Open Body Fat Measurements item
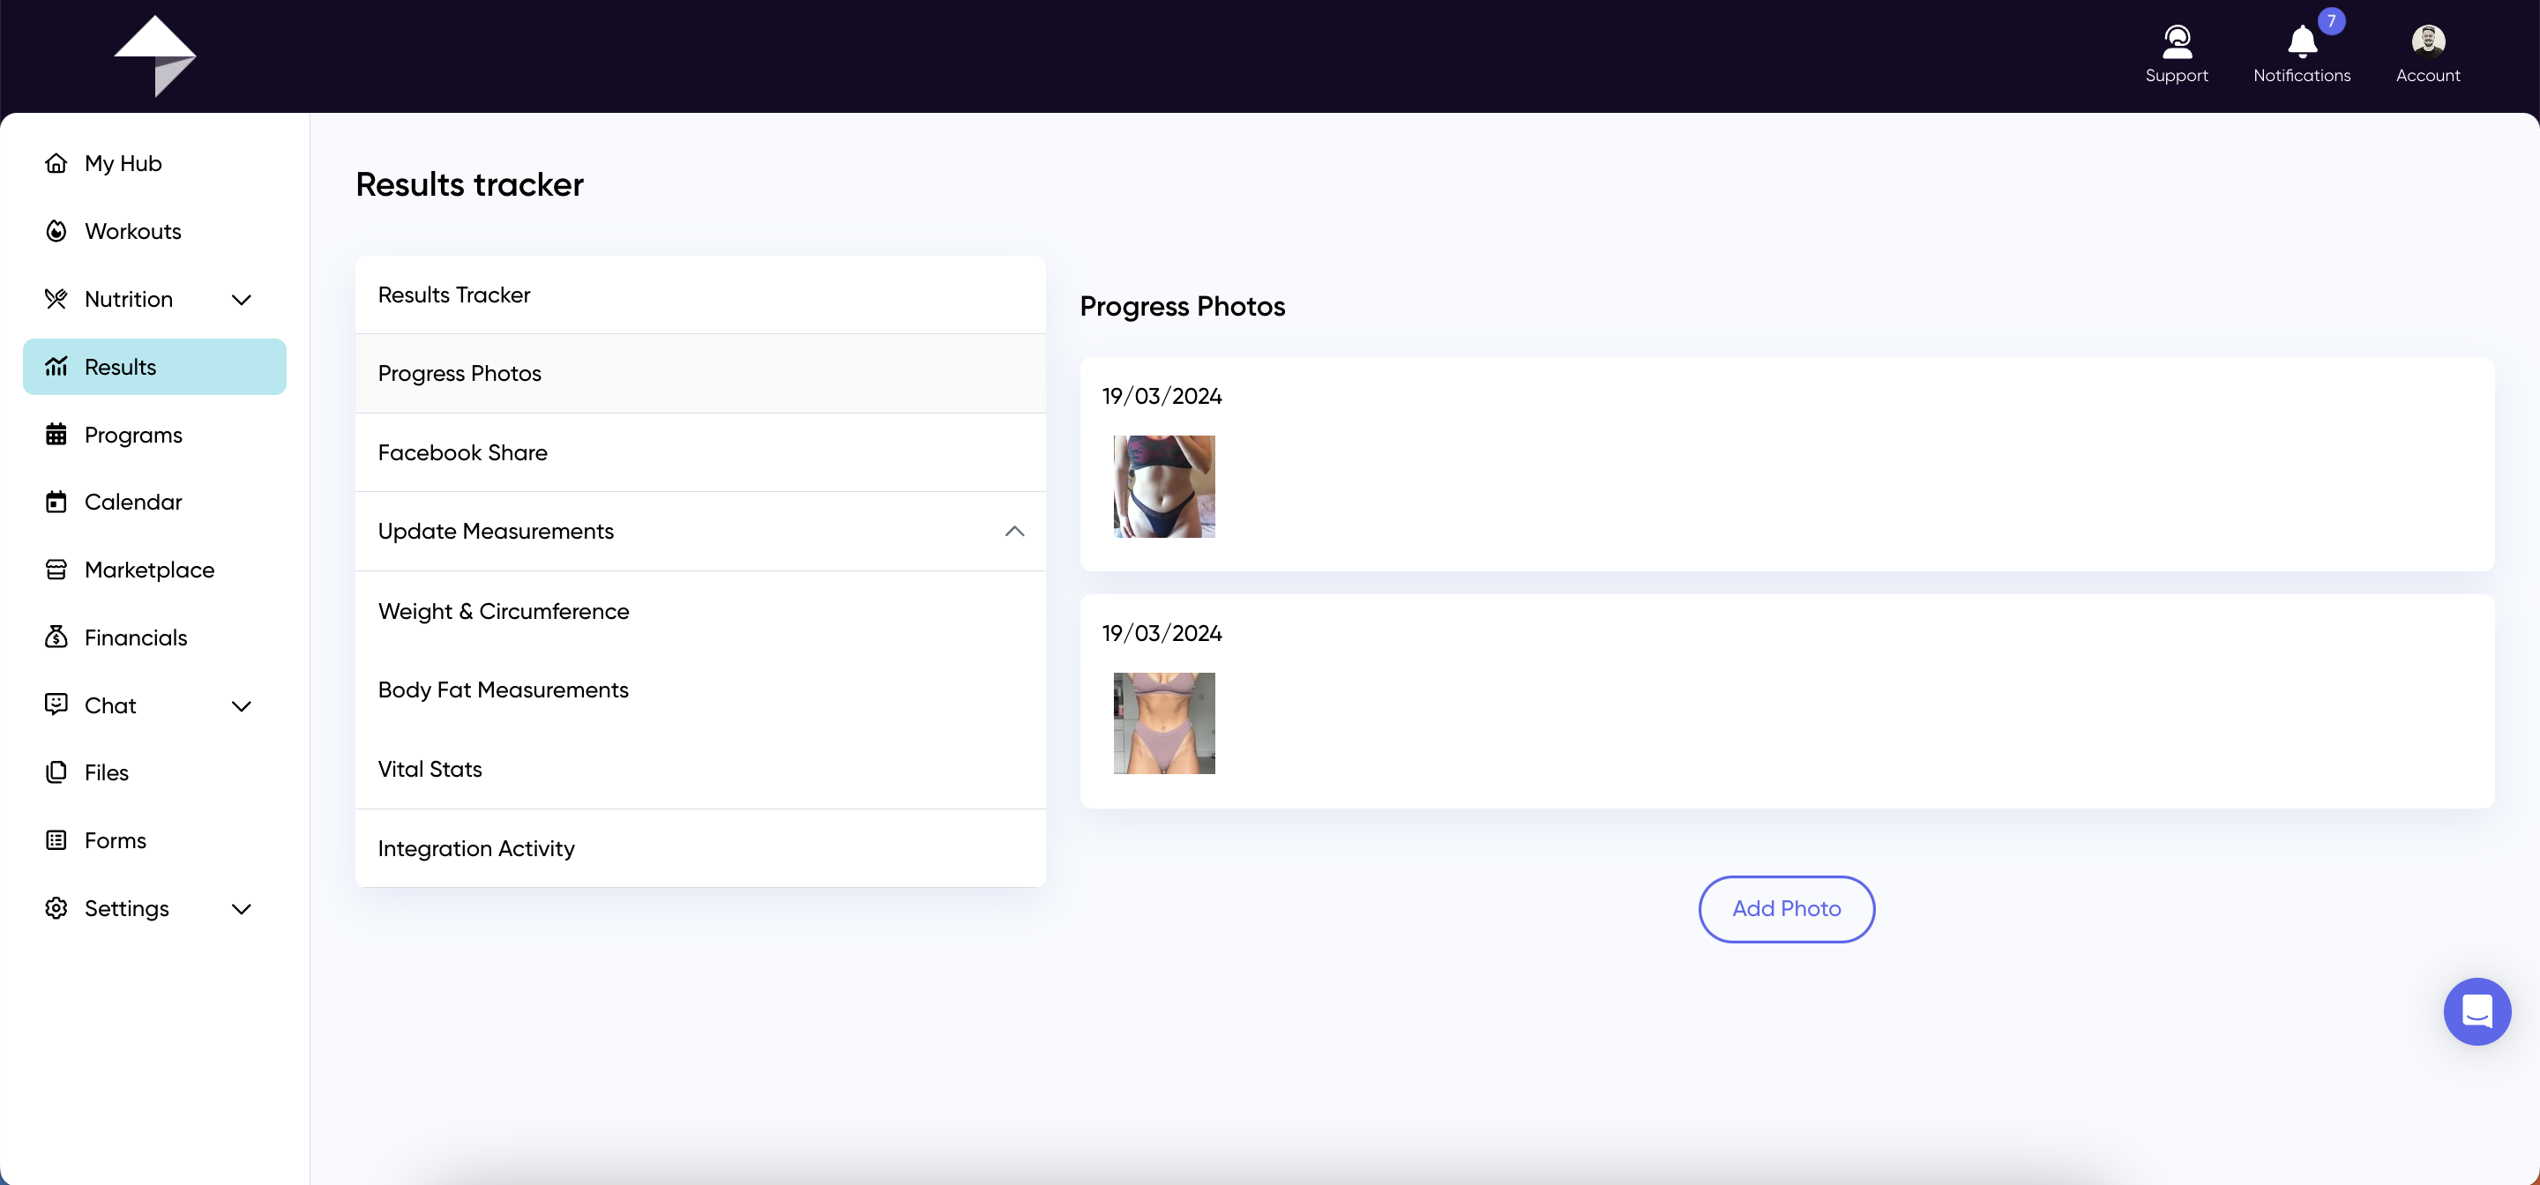 (x=503, y=690)
